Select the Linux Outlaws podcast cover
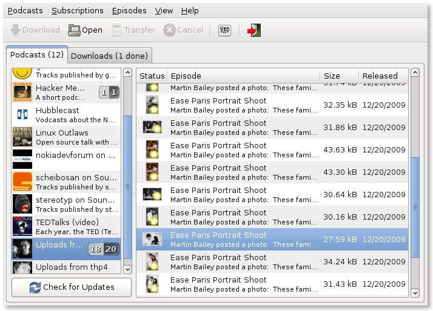The height and width of the screenshot is (311, 433). pyautogui.click(x=22, y=137)
